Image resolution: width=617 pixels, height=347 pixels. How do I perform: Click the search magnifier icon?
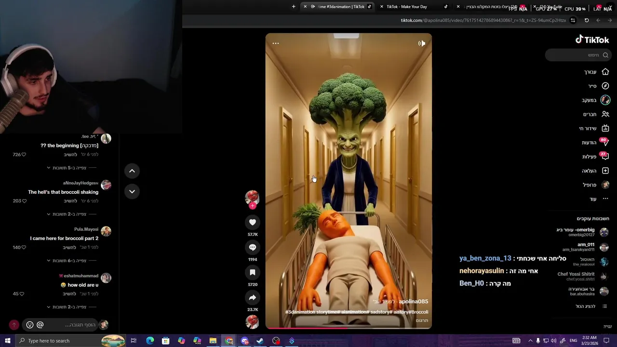click(605, 55)
